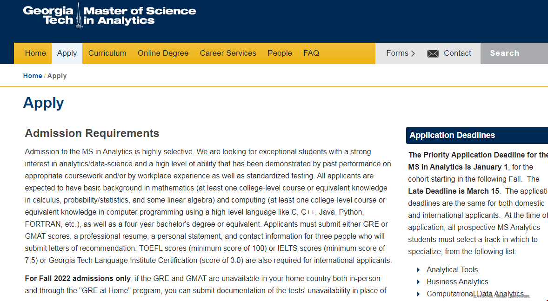Click the 'Late Deadline is March 15' text
The width and height of the screenshot is (548, 301).
(454, 191)
